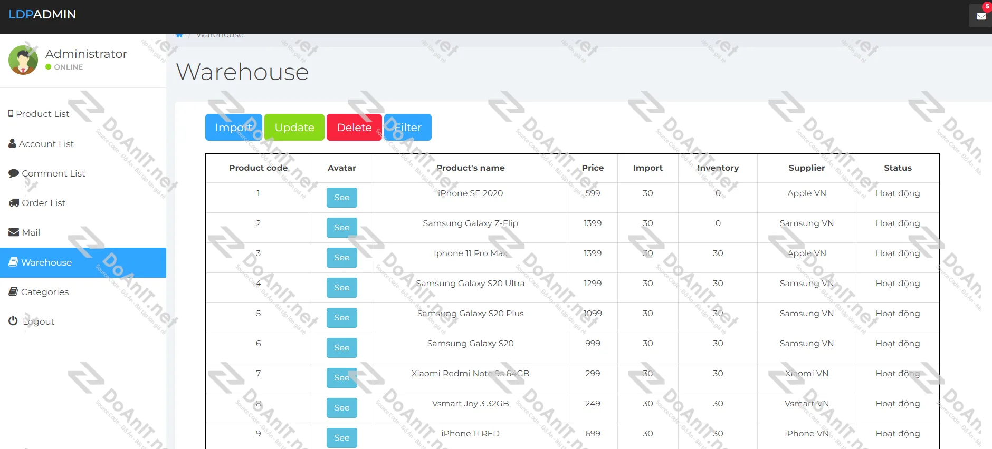Open Categories book icon in sidebar
This screenshot has height=449, width=992.
[x=13, y=292]
